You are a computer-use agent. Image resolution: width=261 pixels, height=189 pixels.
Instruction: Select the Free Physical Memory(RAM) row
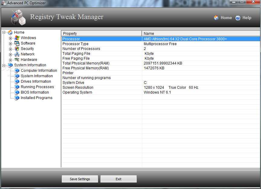point(161,68)
